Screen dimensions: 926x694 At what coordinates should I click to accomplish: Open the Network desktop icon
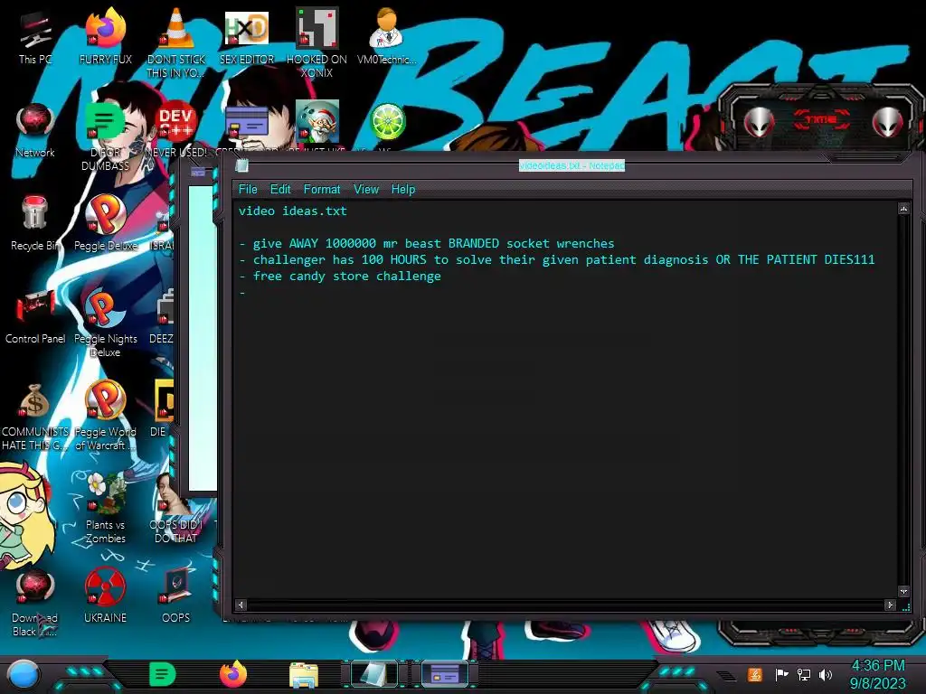coord(34,130)
